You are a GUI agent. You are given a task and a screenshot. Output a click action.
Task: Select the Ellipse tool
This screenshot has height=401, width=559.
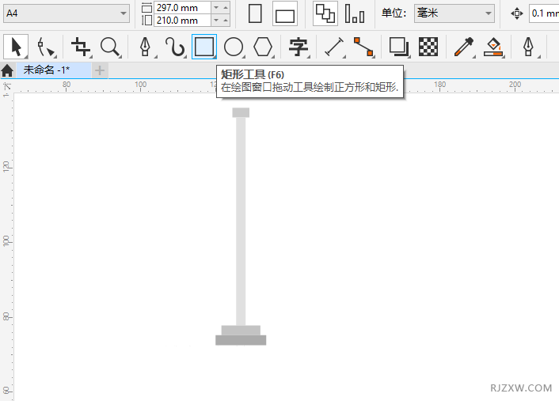point(234,47)
